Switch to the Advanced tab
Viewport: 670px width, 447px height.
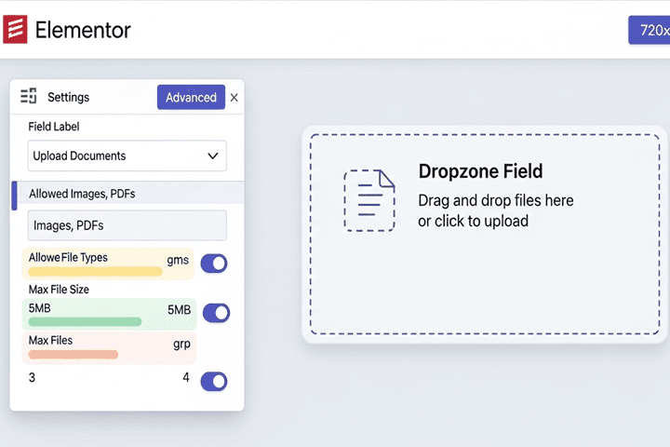[x=191, y=97]
